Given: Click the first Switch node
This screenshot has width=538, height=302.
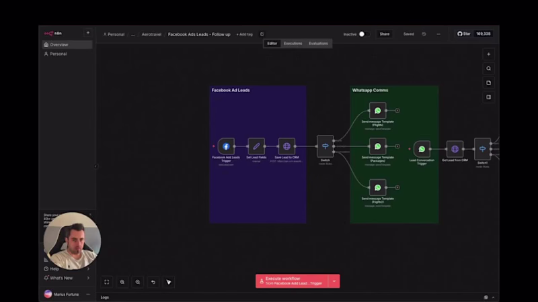Looking at the screenshot, I should coord(325,146).
